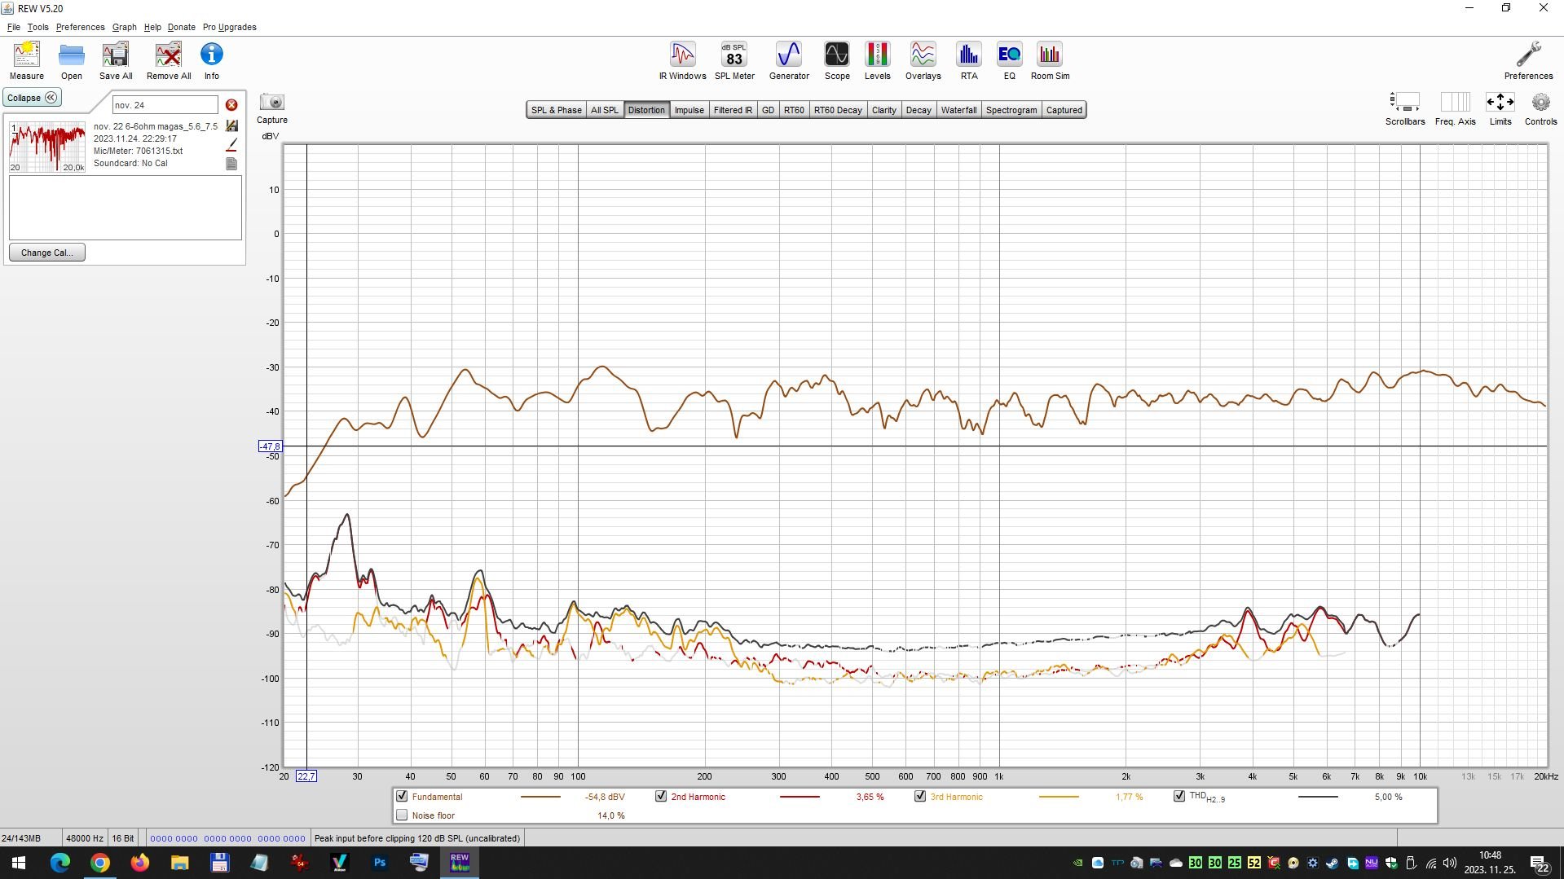The height and width of the screenshot is (879, 1564).
Task: Uncheck the Fundamental trace checkbox
Action: coord(402,796)
